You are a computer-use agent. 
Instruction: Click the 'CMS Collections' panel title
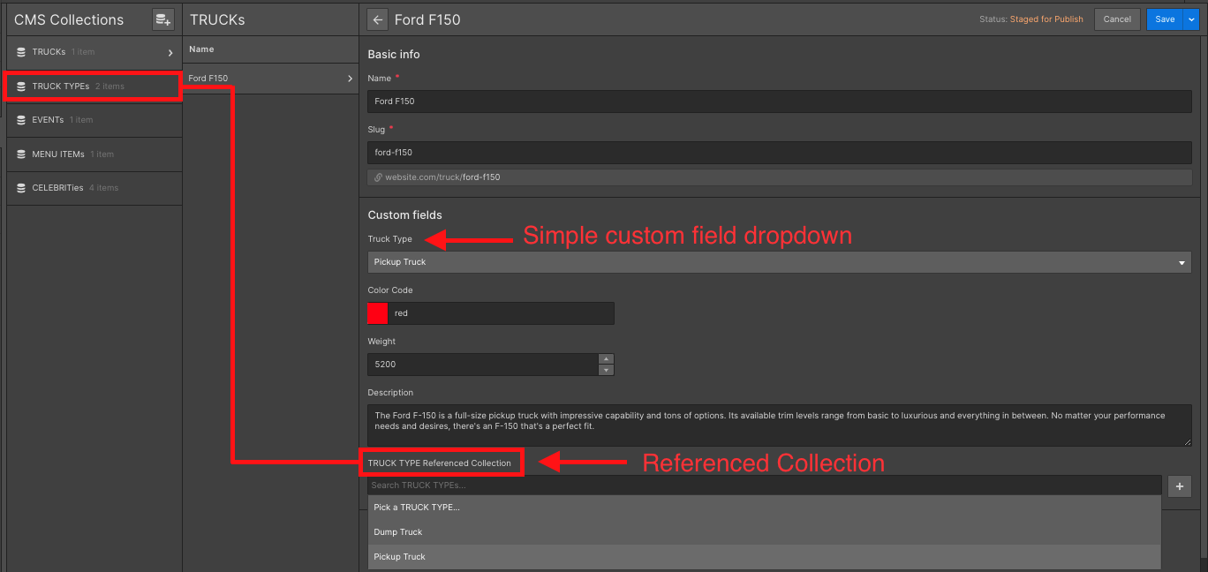tap(69, 19)
